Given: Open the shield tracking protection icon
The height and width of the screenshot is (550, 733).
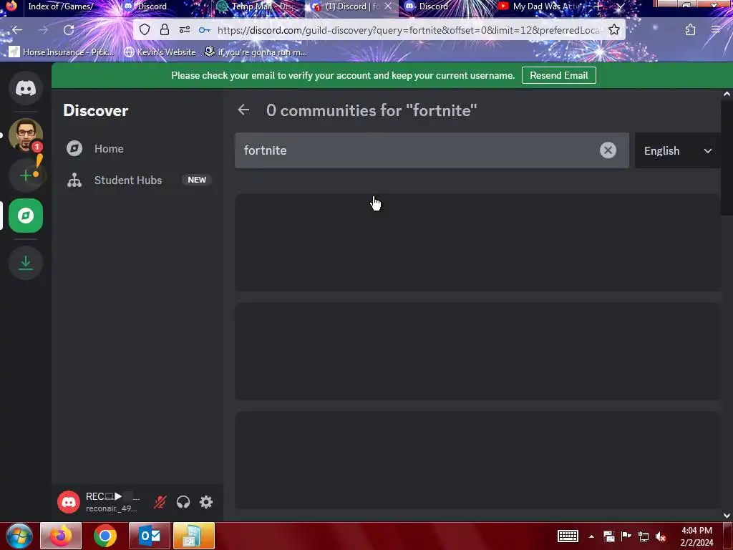Looking at the screenshot, I should point(145,30).
